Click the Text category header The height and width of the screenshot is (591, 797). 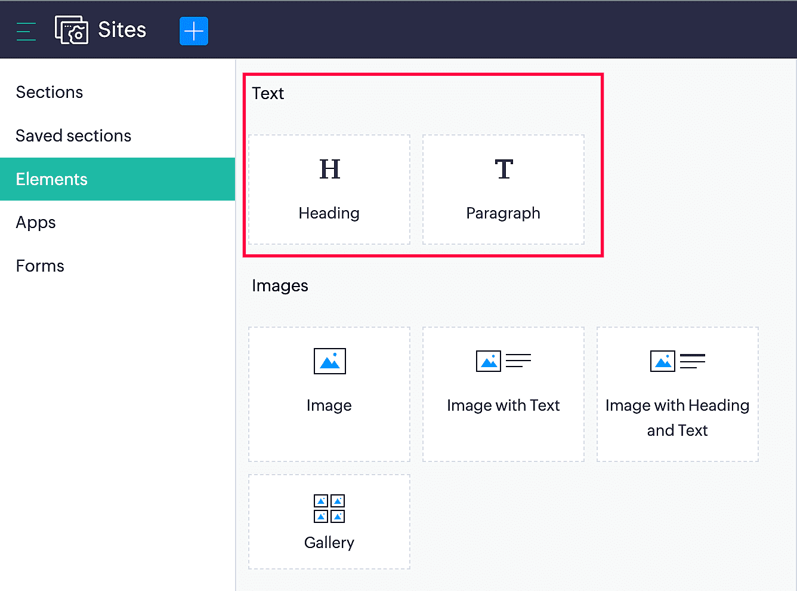coord(268,94)
